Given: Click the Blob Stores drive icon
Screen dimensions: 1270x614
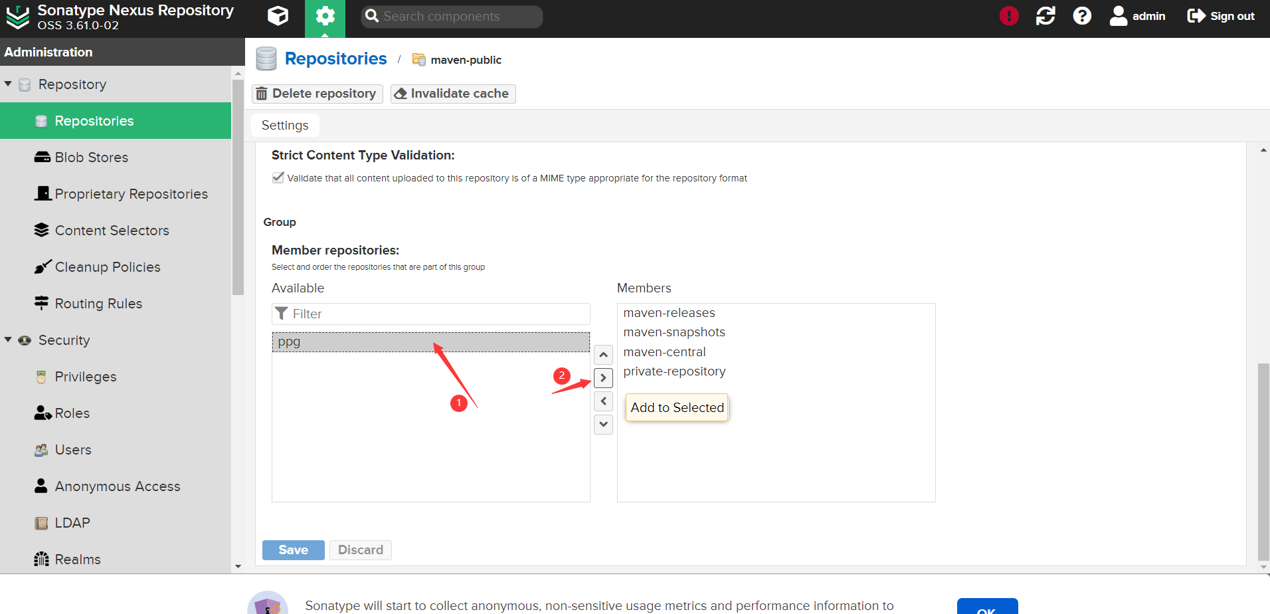Looking at the screenshot, I should 42,157.
